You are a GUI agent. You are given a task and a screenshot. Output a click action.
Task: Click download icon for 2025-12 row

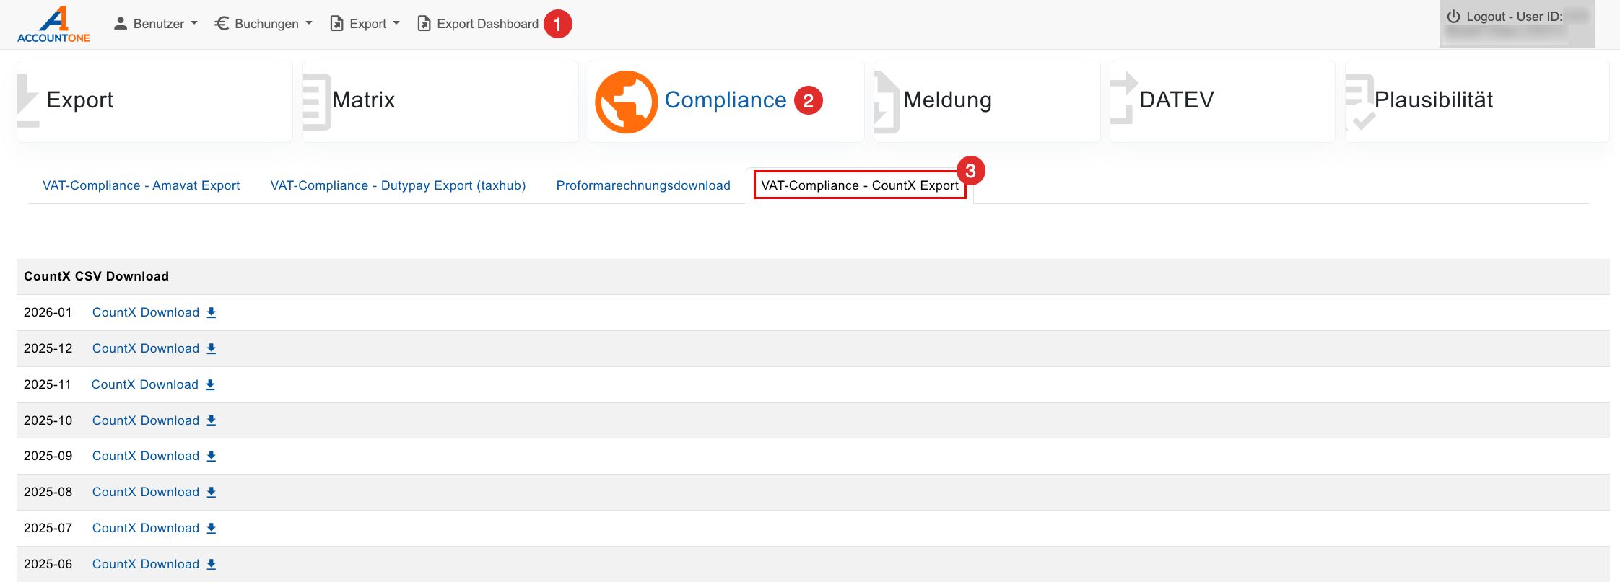click(x=212, y=348)
